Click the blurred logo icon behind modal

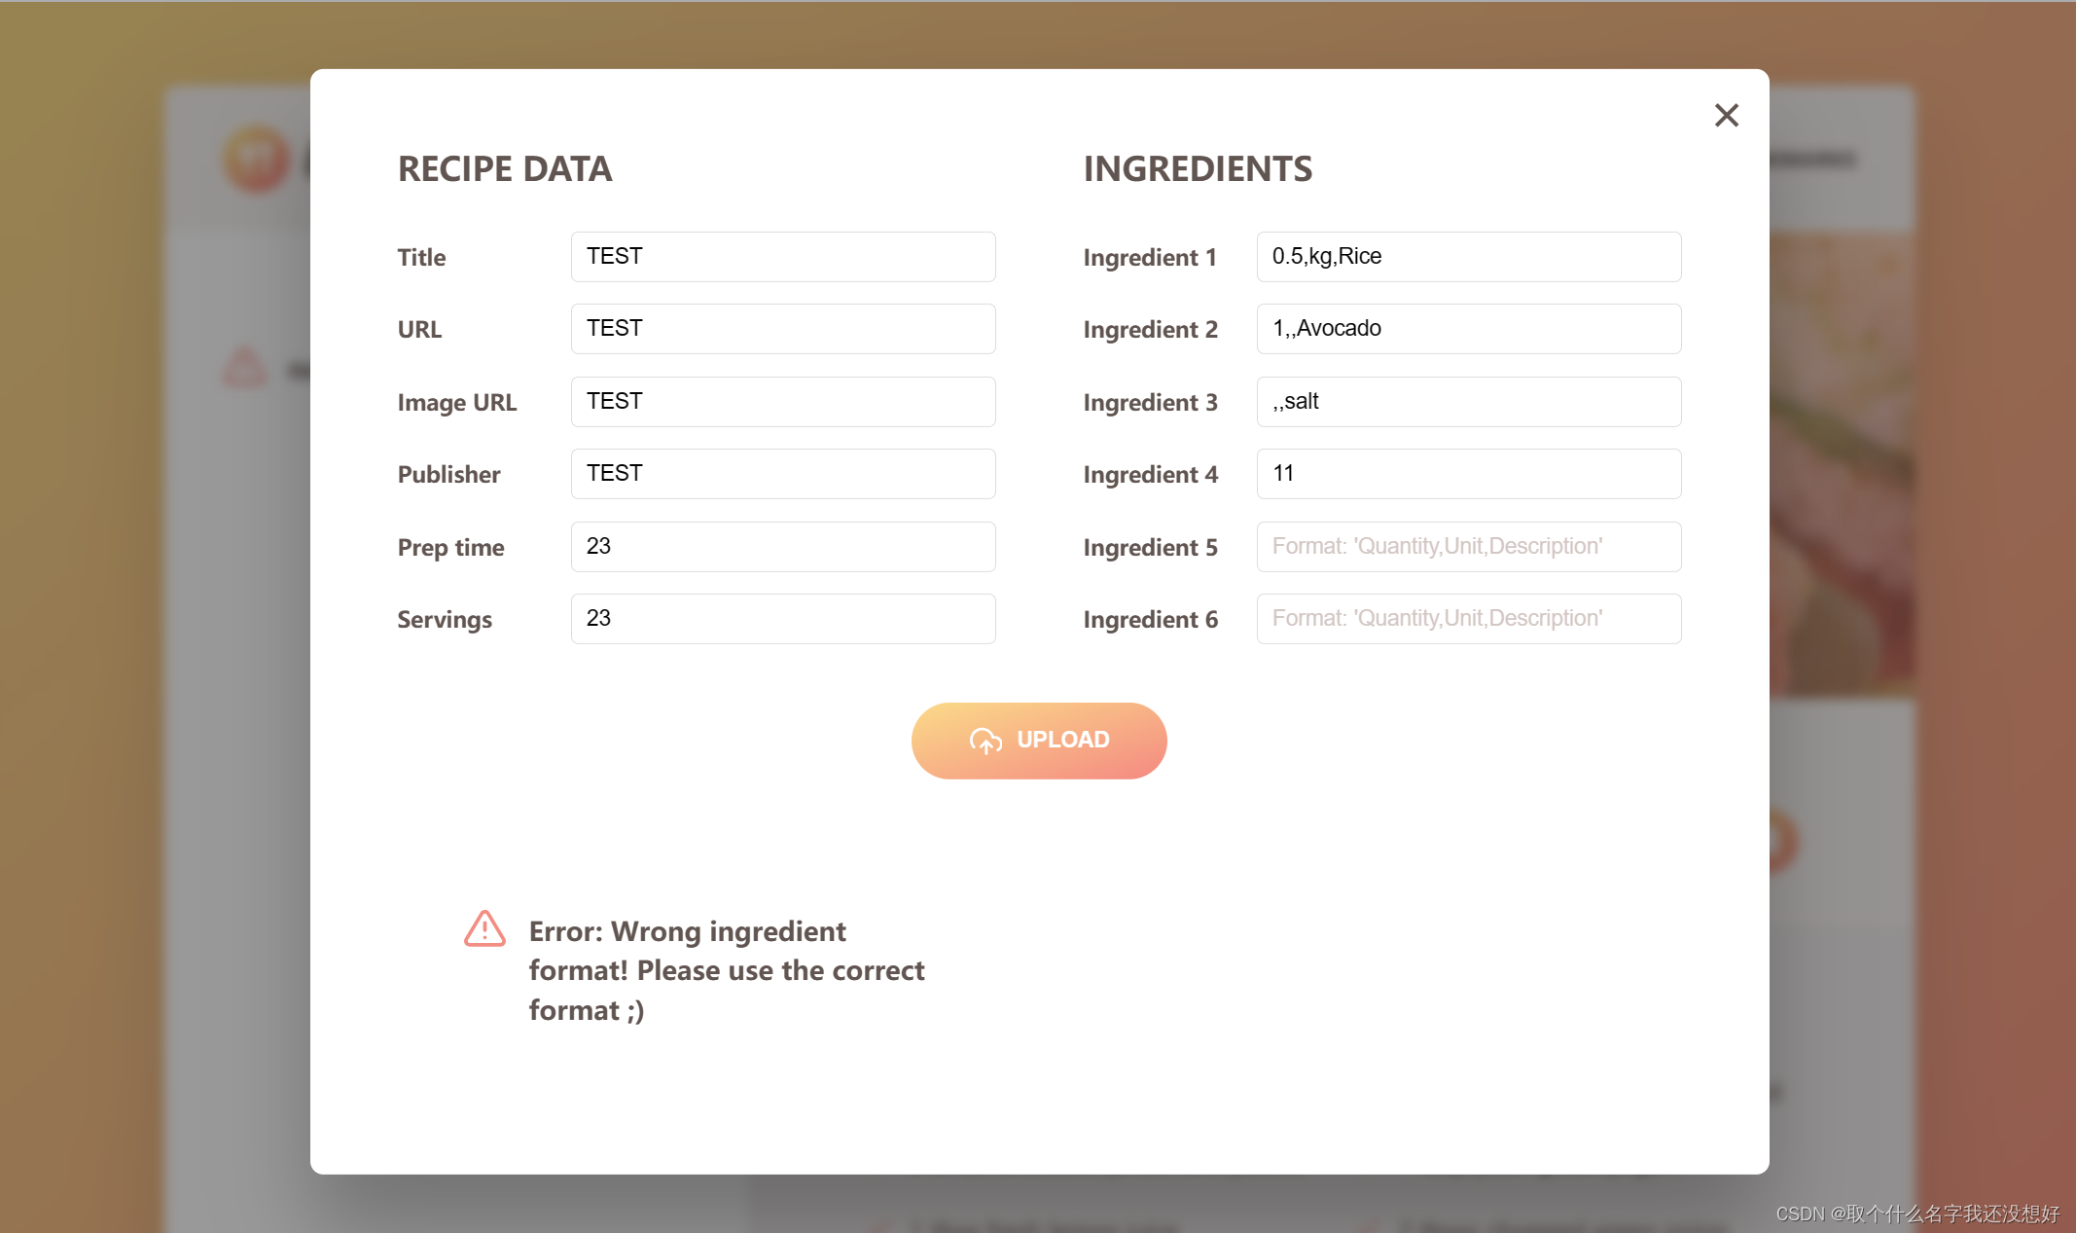pos(256,159)
